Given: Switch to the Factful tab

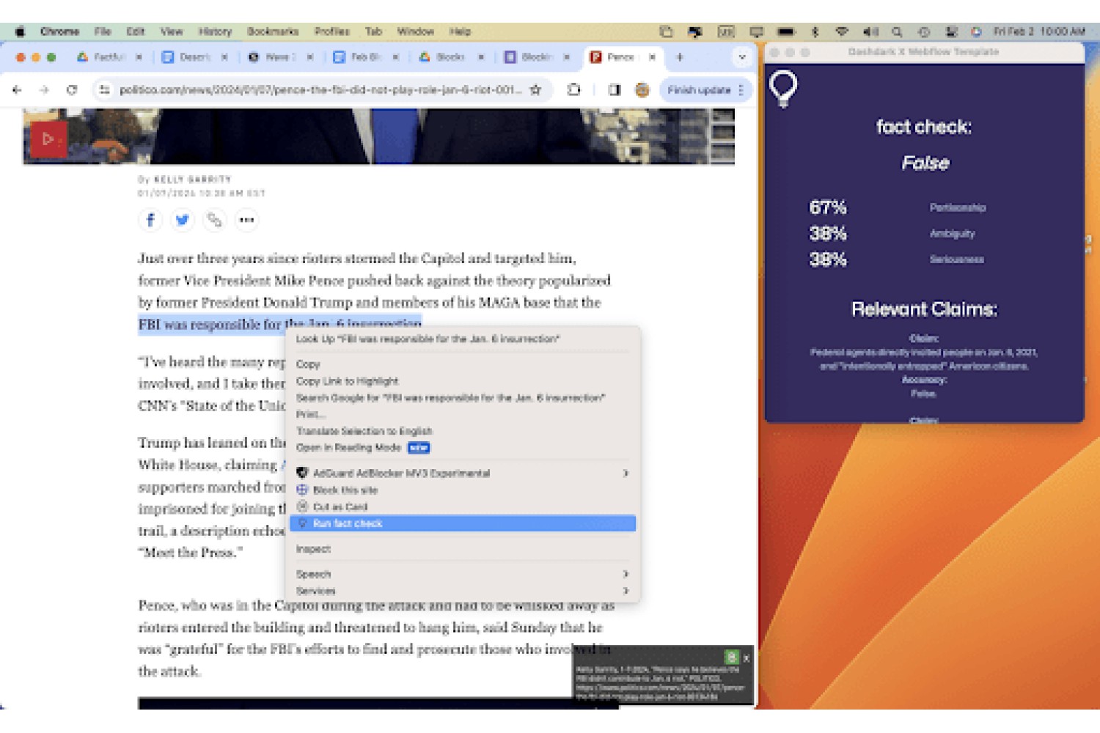Looking at the screenshot, I should 109,56.
